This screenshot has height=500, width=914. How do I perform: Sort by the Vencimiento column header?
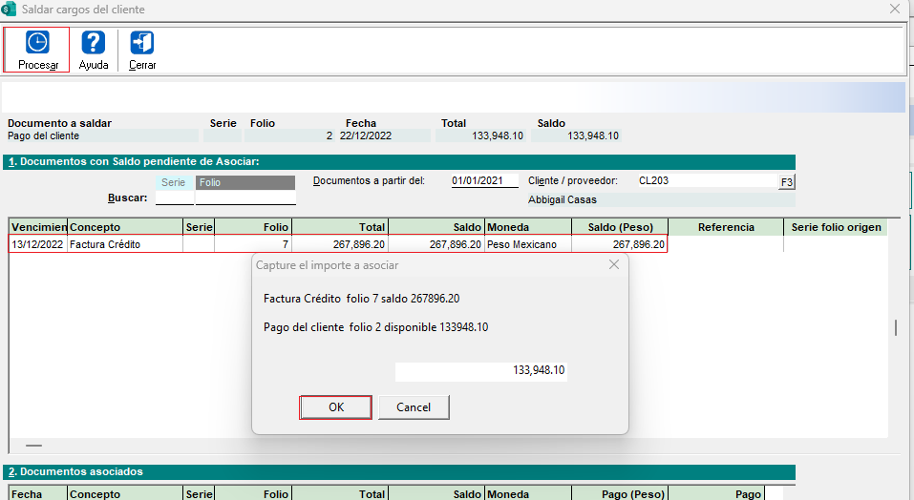coord(38,228)
